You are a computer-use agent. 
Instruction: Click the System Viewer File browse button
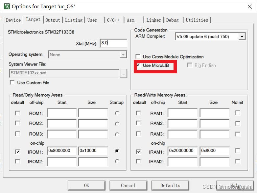[124, 73]
